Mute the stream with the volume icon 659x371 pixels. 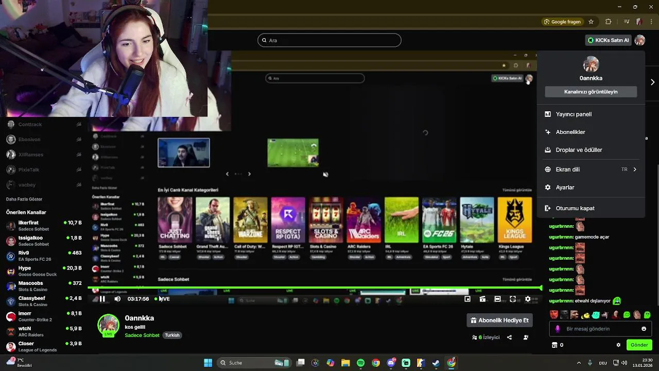coord(117,299)
